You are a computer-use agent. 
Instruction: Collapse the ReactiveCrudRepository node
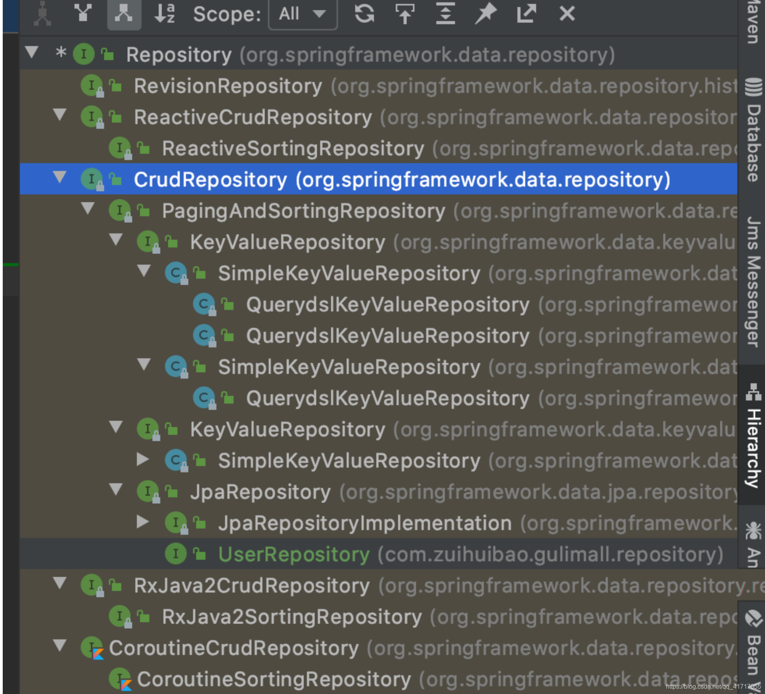click(x=60, y=115)
